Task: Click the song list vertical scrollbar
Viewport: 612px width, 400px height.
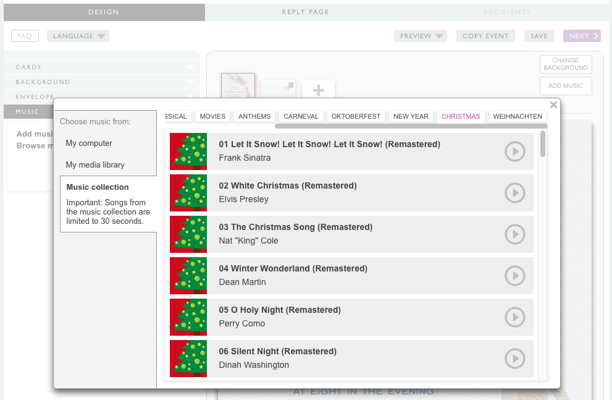Action: click(x=543, y=143)
